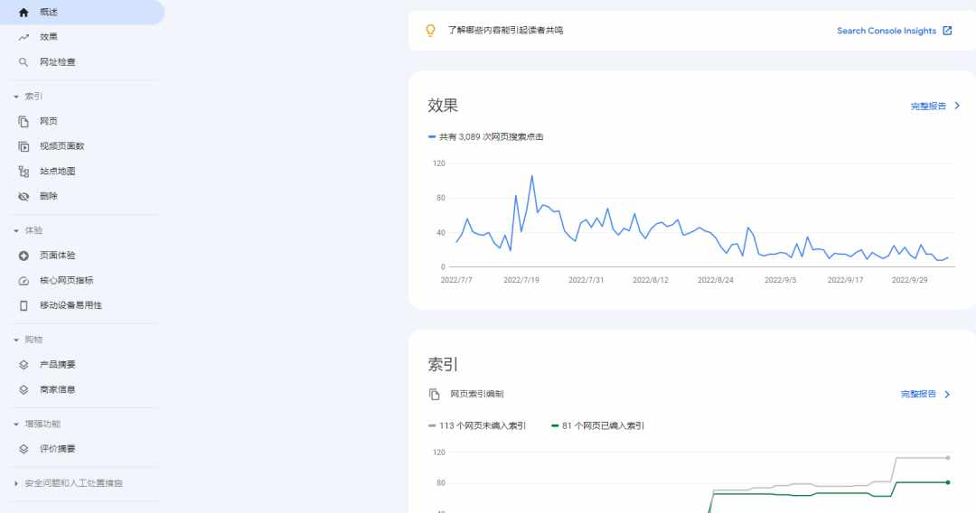Click the layers icon beside 商家信息
976x513 pixels.
[23, 390]
